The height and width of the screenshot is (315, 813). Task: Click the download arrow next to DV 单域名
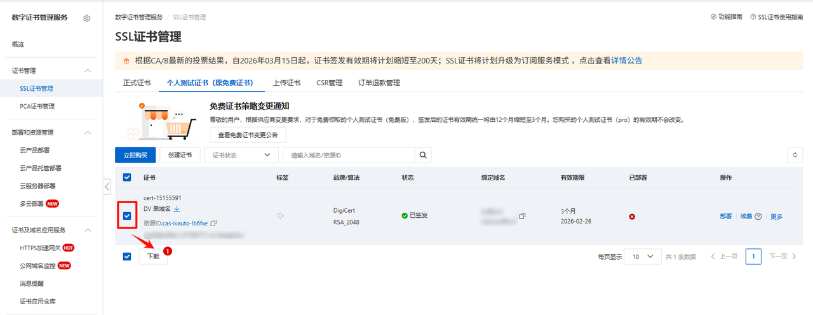(x=177, y=209)
